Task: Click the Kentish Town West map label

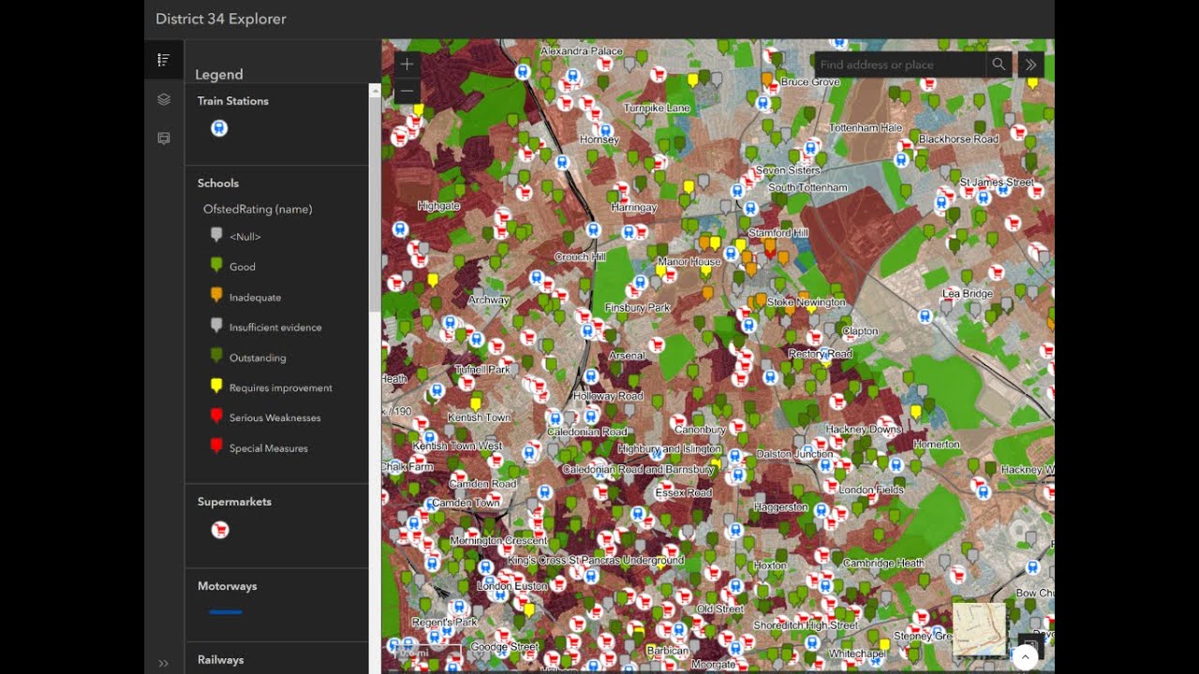Action: (458, 447)
